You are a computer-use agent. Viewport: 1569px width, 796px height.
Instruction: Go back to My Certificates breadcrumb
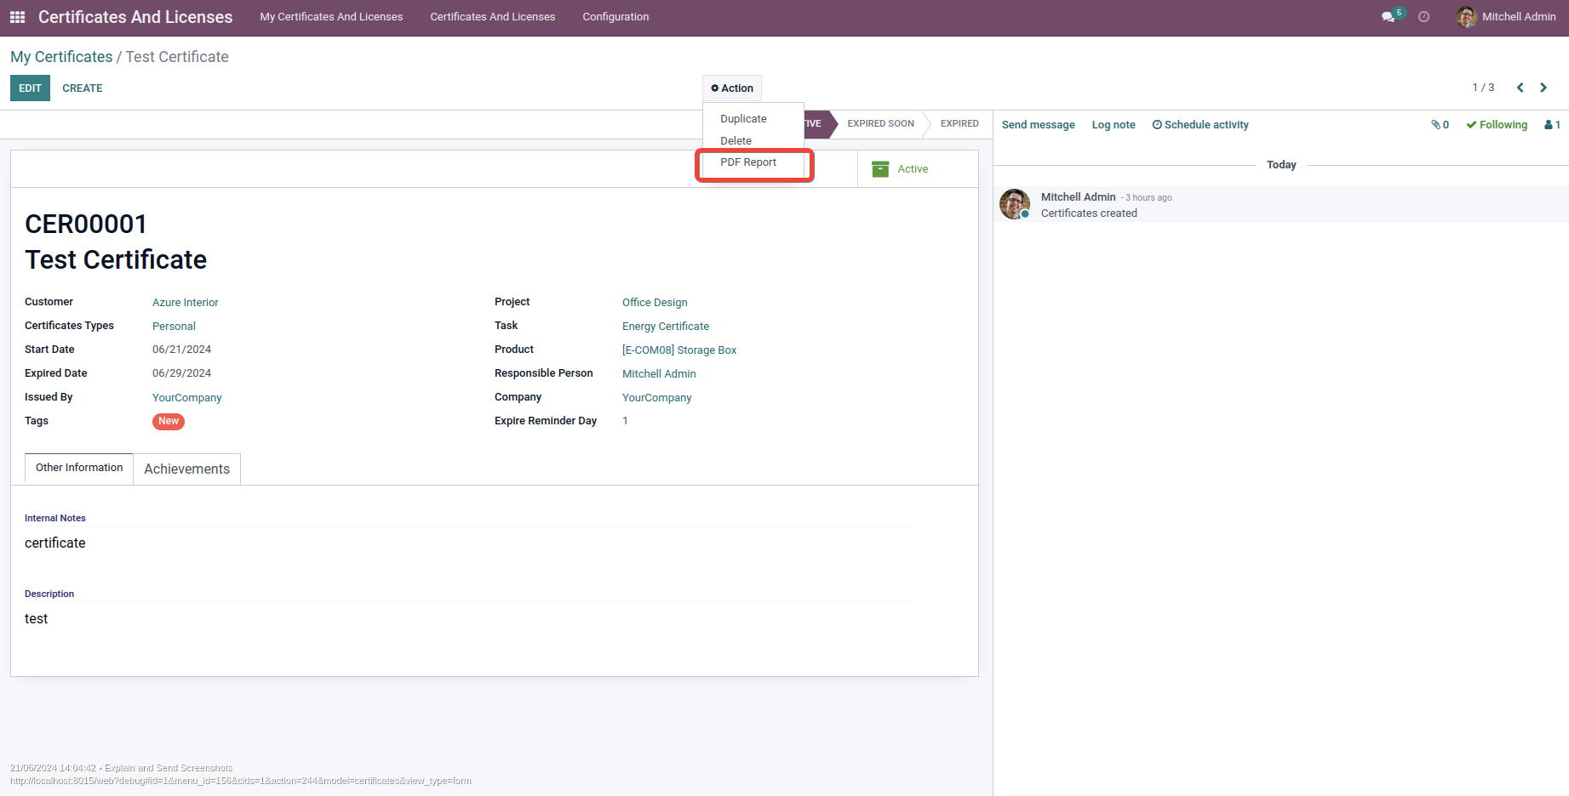click(x=61, y=57)
